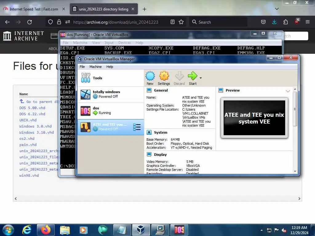Open the Firefox hamburger menu

[308, 22]
